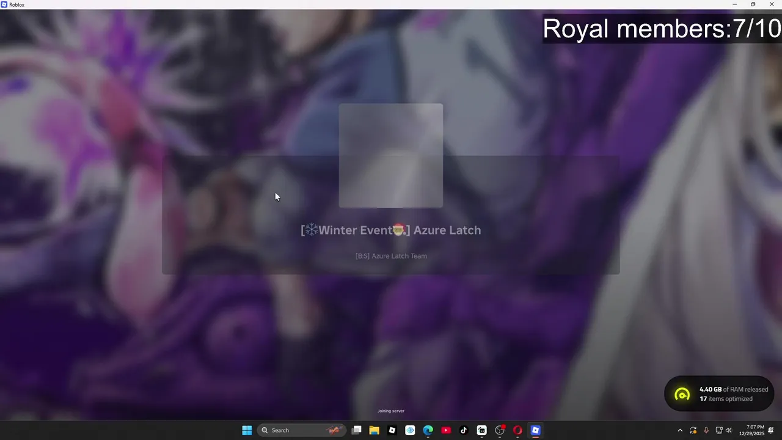Click the taskbar Search box
This screenshot has width=782, height=440.
pyautogui.click(x=302, y=430)
